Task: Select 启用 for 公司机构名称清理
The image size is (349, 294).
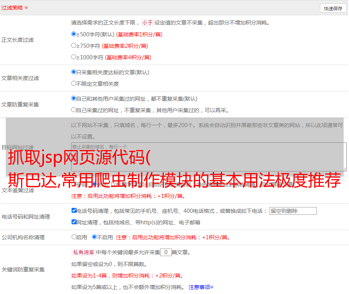Action: click(x=74, y=237)
